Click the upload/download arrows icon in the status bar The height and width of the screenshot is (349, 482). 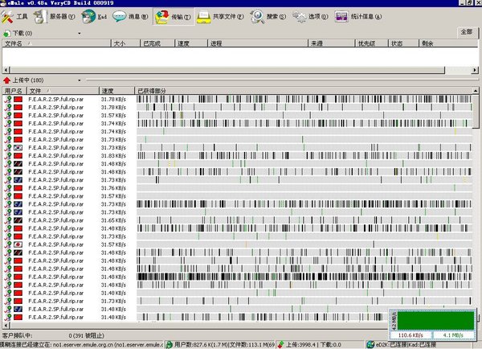[280, 345]
